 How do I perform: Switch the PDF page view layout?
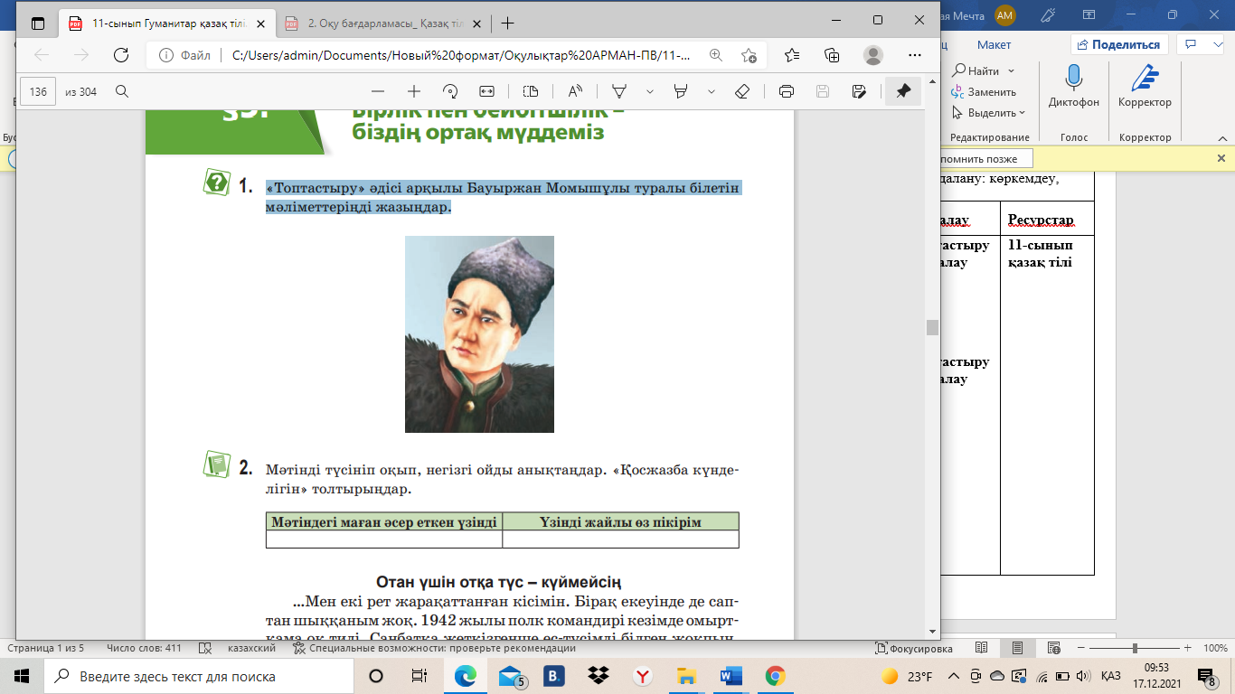[531, 91]
